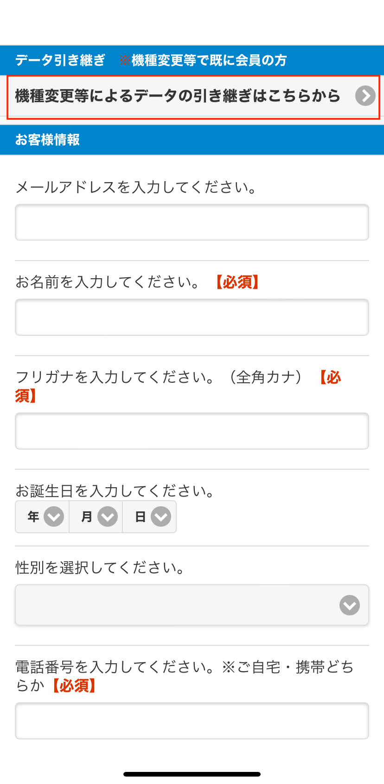Open the 機種変更等によるデータの引き継ぎ link
Viewport: 384px width, 784px height.
point(178,96)
